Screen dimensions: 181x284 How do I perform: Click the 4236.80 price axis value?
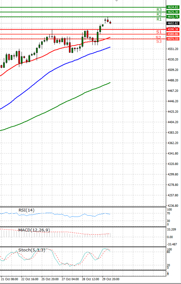(x=173, y=206)
